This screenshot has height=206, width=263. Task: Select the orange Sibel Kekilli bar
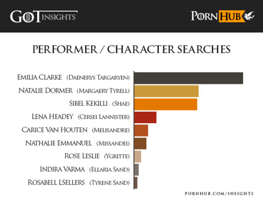click(x=166, y=104)
